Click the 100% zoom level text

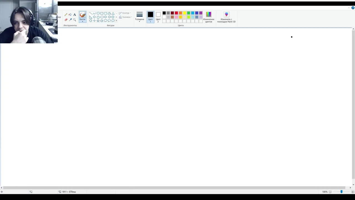pyautogui.click(x=325, y=192)
